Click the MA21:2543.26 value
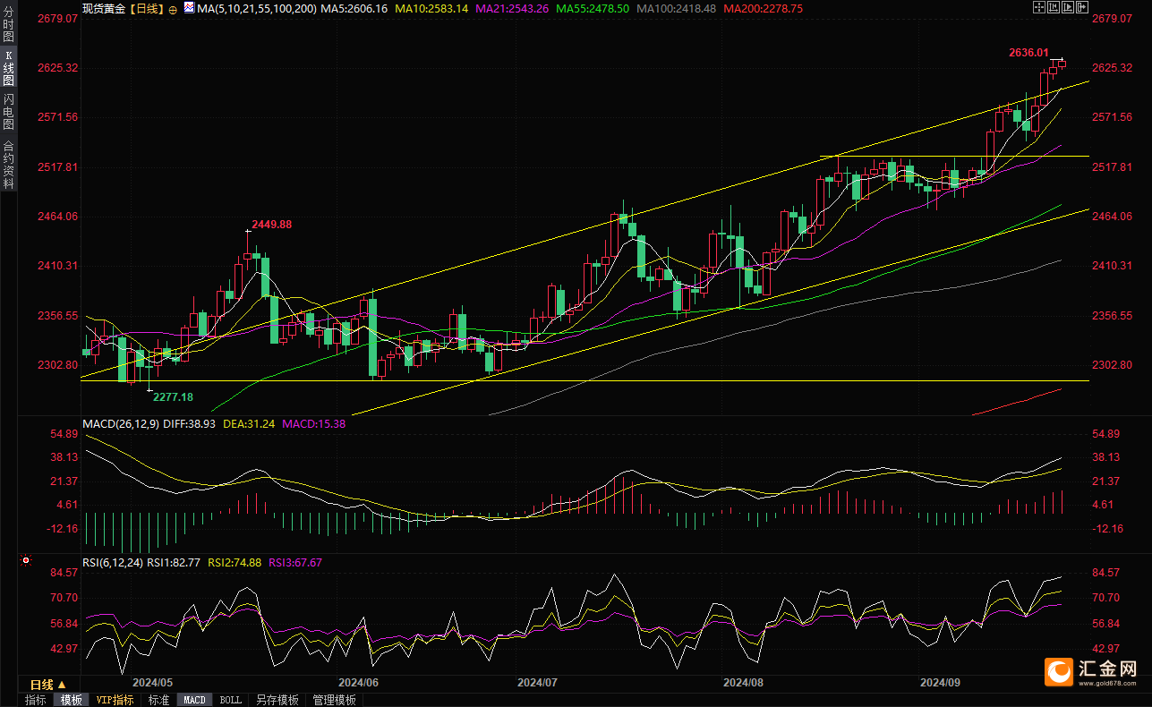 [512, 8]
